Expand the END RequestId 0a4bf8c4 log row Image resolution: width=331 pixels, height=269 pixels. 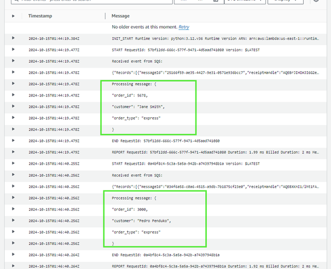(x=13, y=255)
